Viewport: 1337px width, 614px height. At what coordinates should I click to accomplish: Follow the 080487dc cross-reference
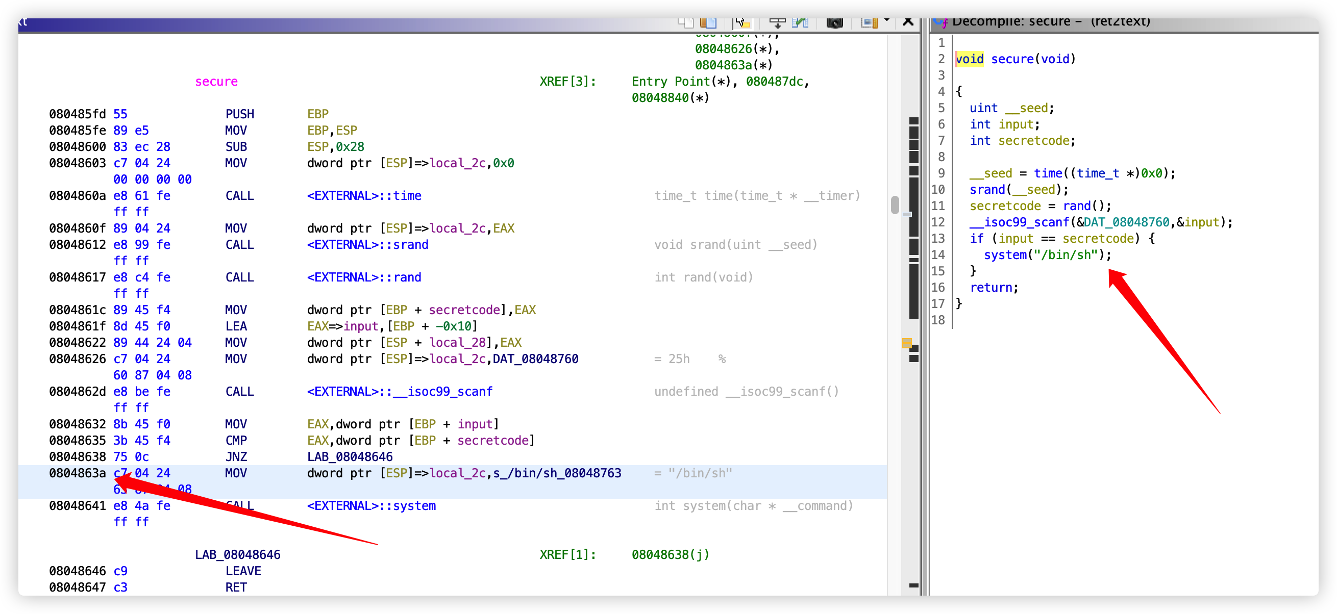[775, 82]
